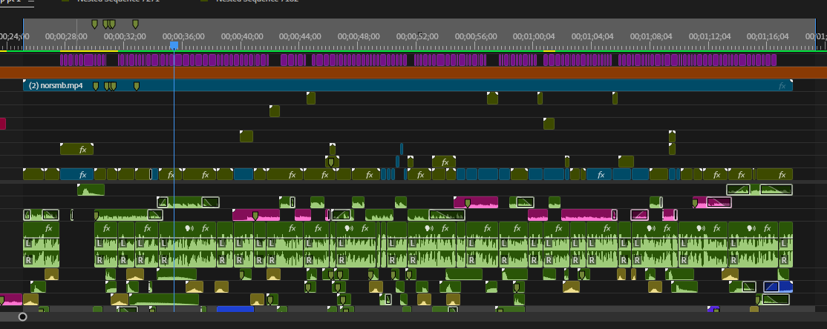Image resolution: width=827 pixels, height=329 pixels.
Task: Select the blue audio clip at the bottom right
Action: 779,287
